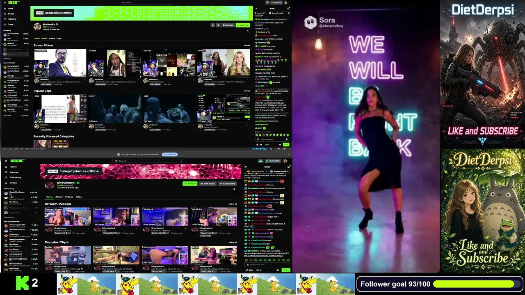Click akademiks channel avatar
The image size is (525, 295).
coord(37,27)
